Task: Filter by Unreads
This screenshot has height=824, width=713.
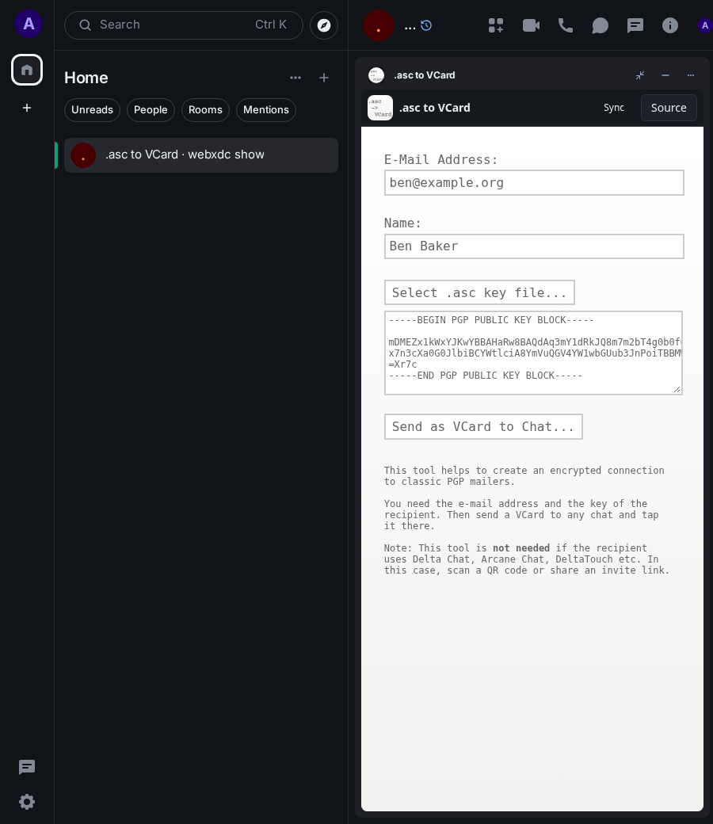Action: [92, 110]
